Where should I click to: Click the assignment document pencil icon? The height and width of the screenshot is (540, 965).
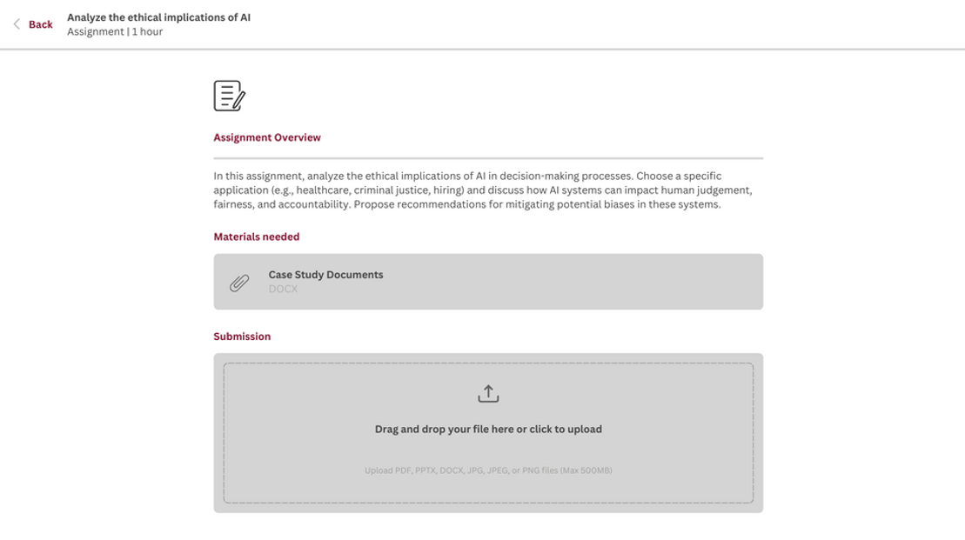point(230,96)
